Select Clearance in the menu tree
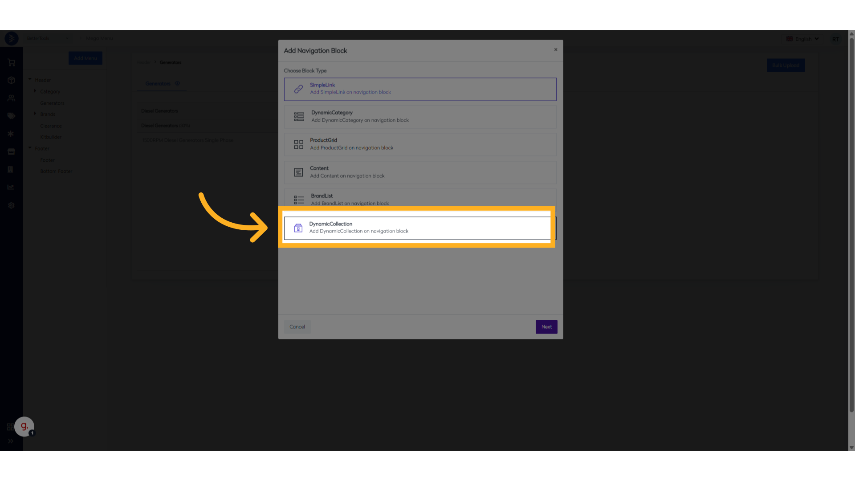This screenshot has height=481, width=855. tap(51, 126)
